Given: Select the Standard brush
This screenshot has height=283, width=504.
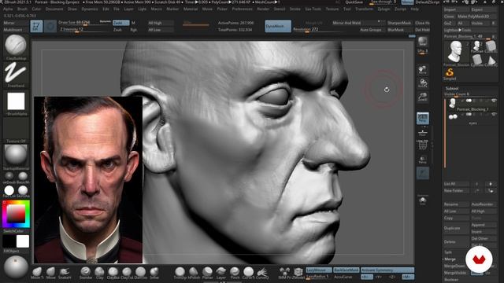Looking at the screenshot, I should 86,273.
